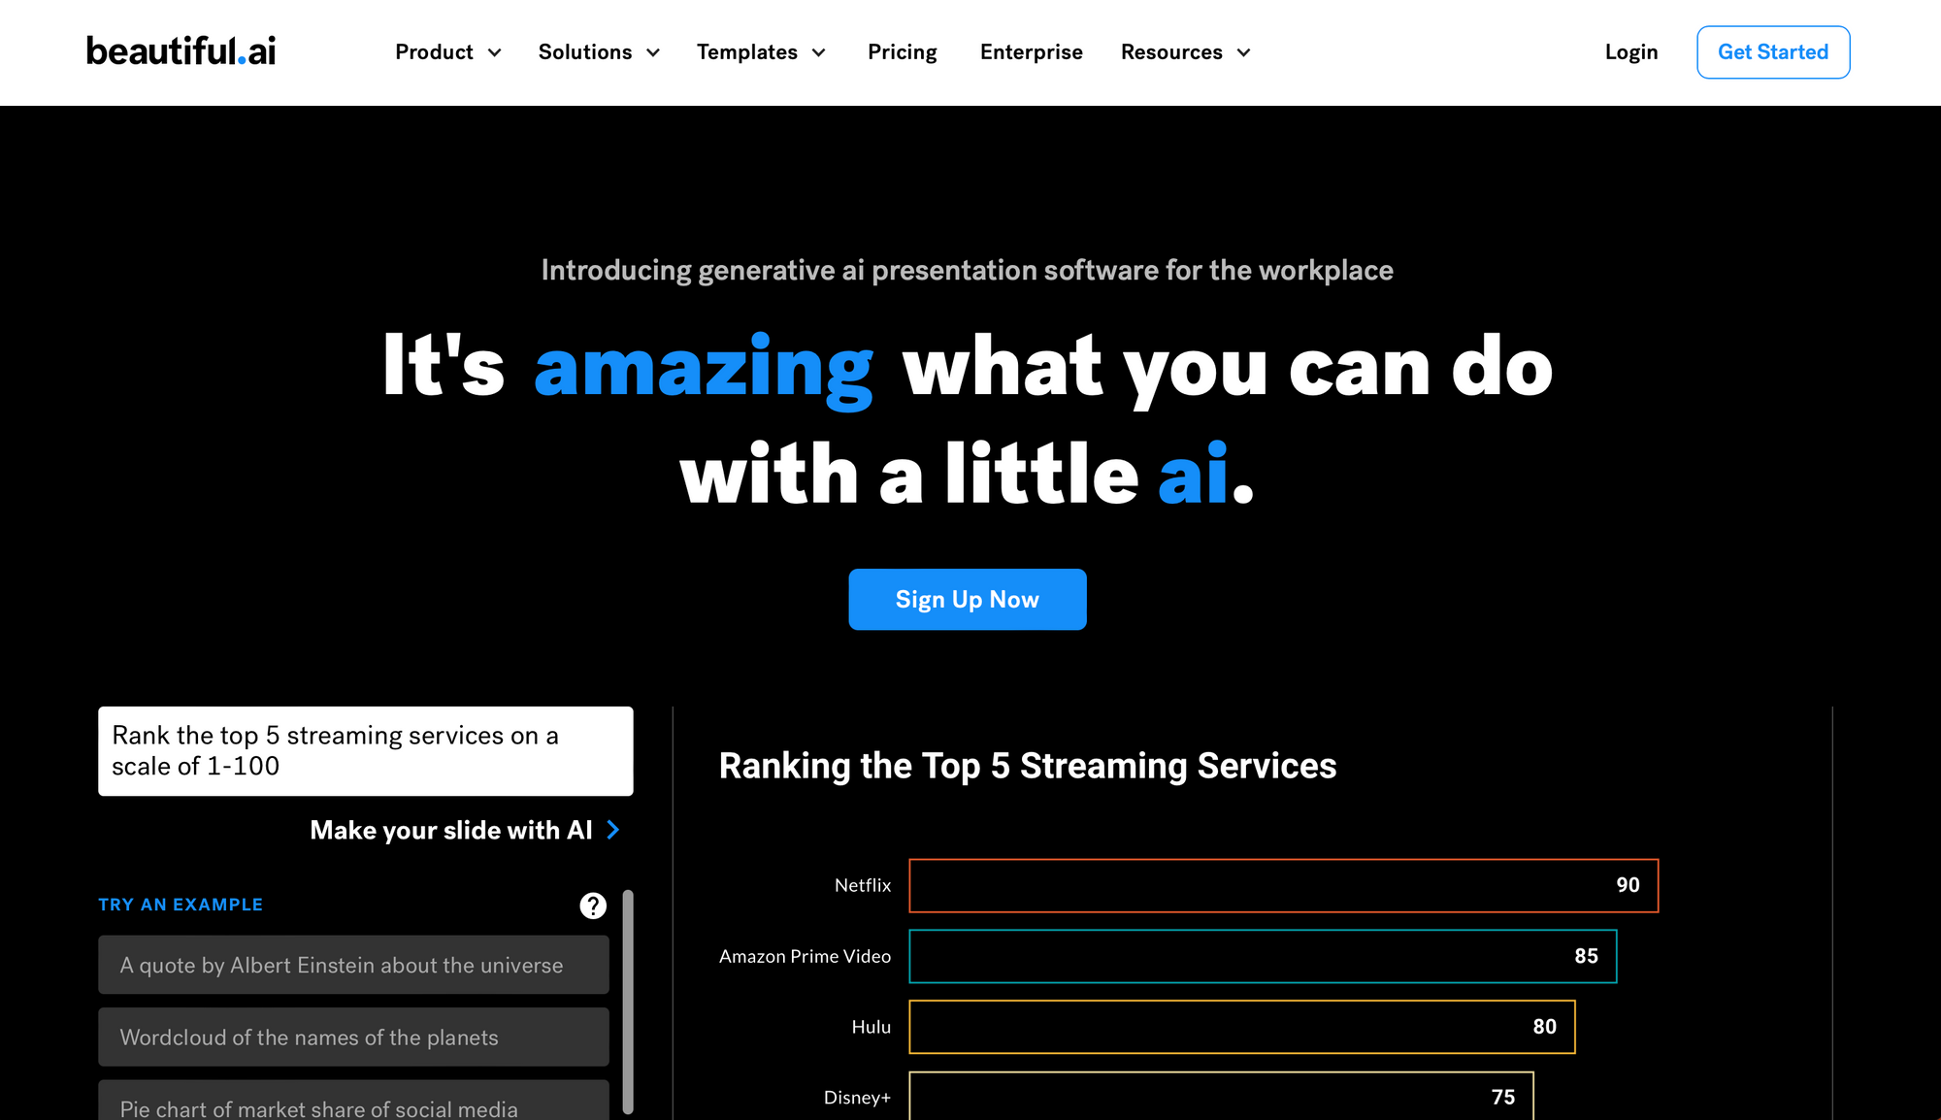The width and height of the screenshot is (1941, 1120).
Task: Expand the Resources navigation dropdown
Action: 1184,52
